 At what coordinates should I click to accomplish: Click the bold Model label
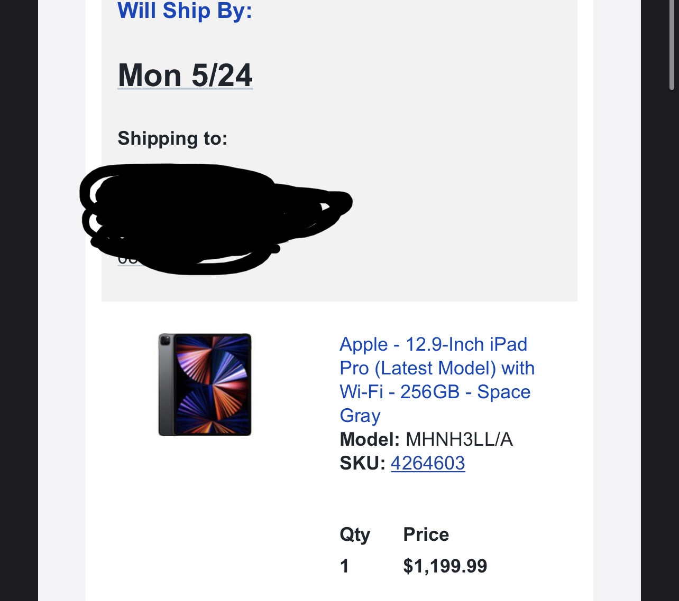point(369,439)
